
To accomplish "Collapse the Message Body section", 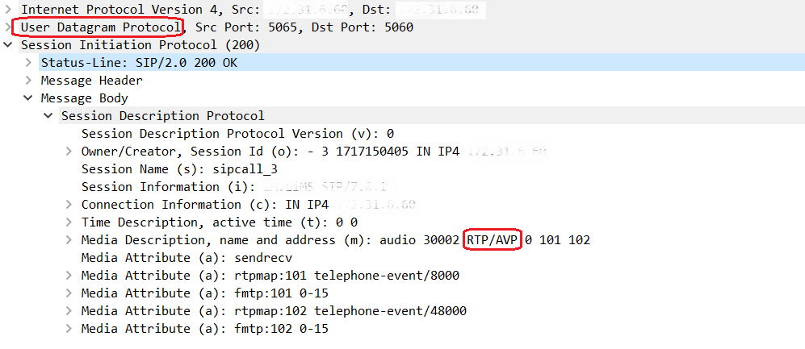I will pyautogui.click(x=29, y=98).
